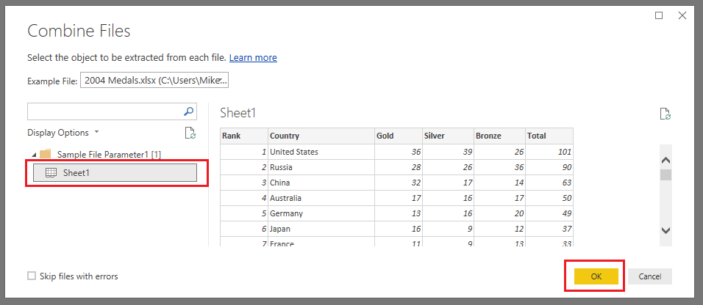703x305 pixels.
Task: Click refresh icon beside Display Options
Action: (x=190, y=133)
